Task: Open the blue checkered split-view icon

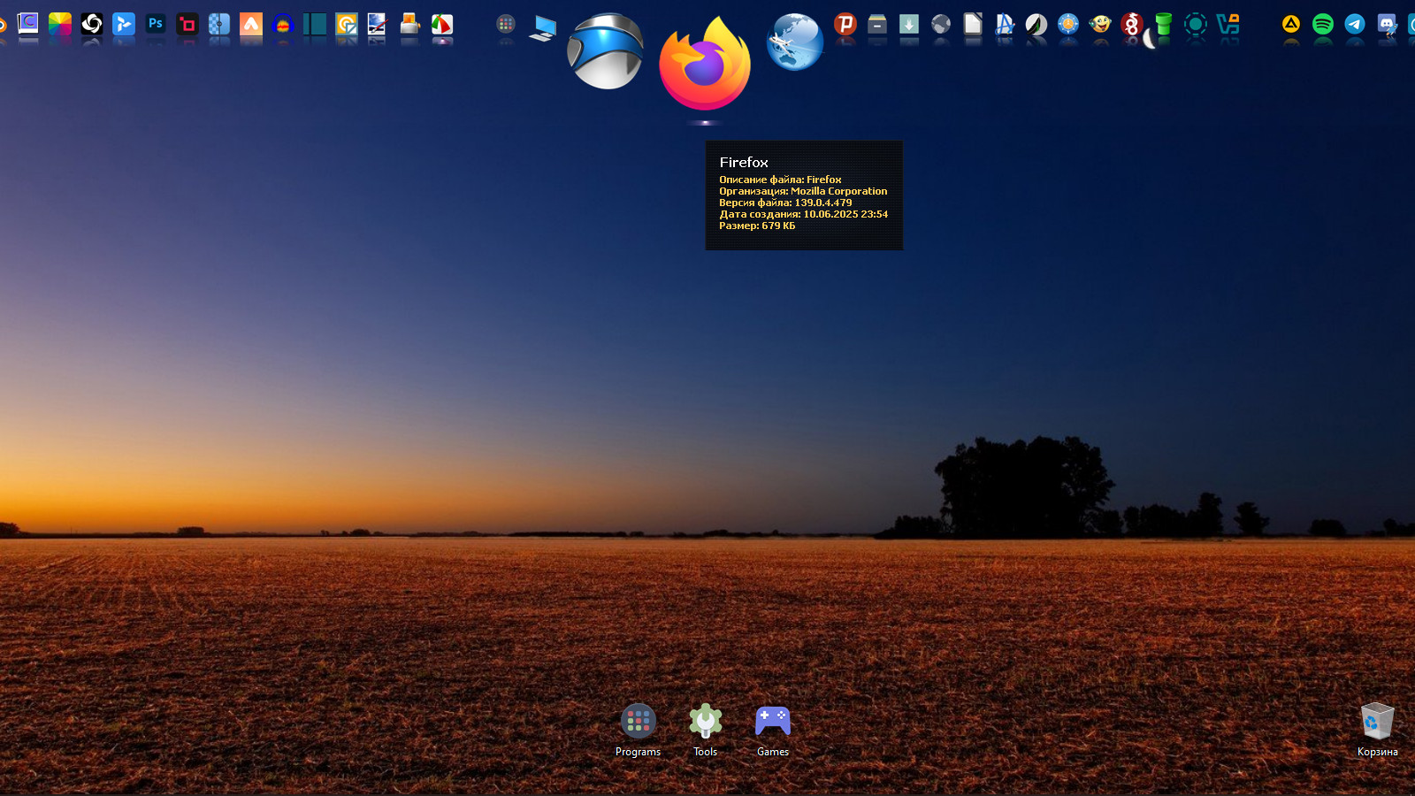Action: coord(219,24)
